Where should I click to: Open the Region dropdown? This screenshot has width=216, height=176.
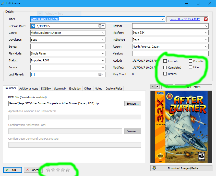click(x=206, y=47)
